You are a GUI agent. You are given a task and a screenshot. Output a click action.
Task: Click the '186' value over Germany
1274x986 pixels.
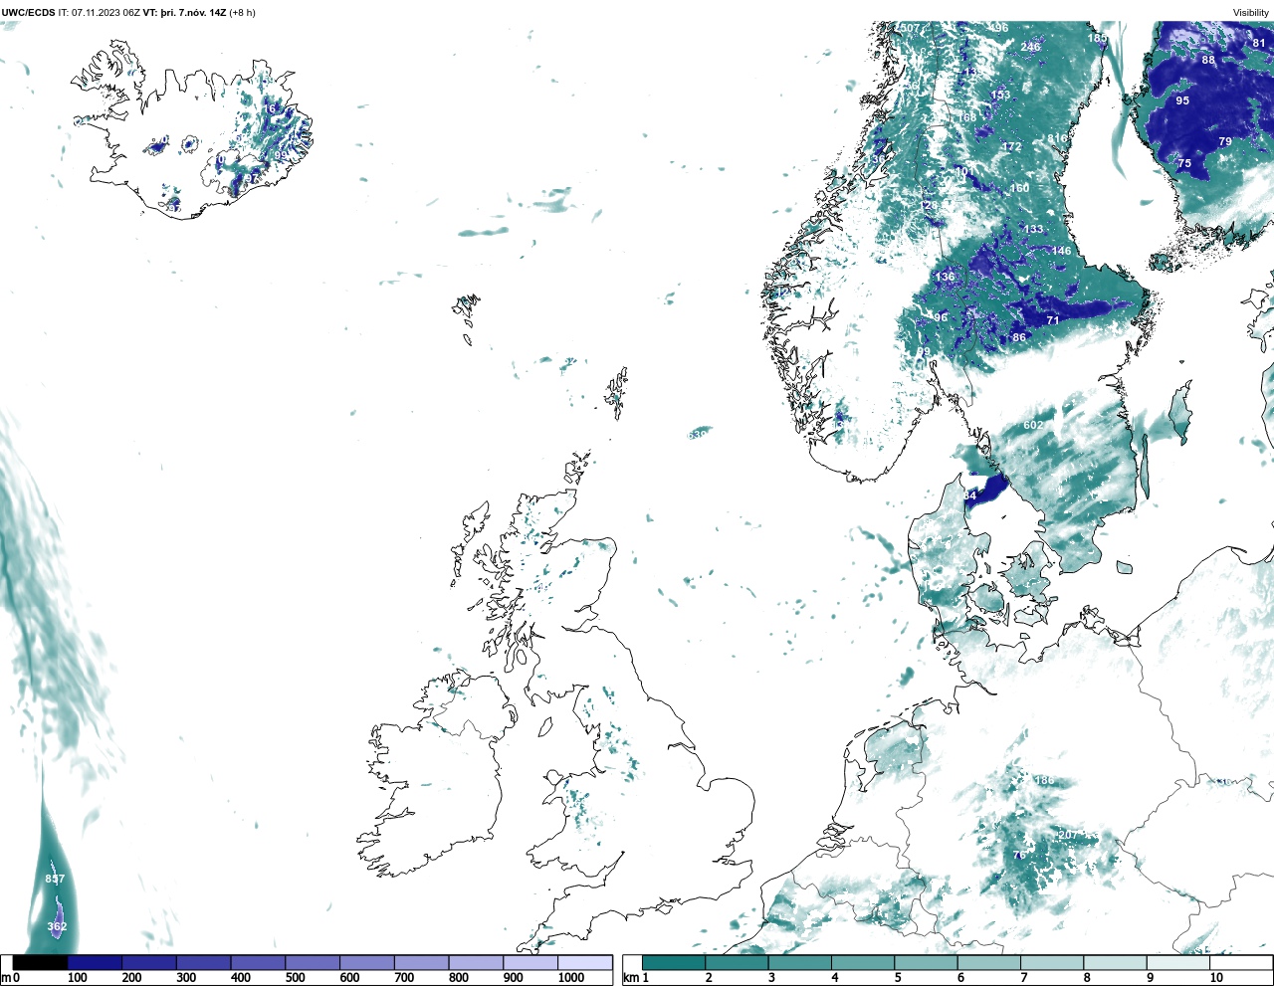(1044, 780)
